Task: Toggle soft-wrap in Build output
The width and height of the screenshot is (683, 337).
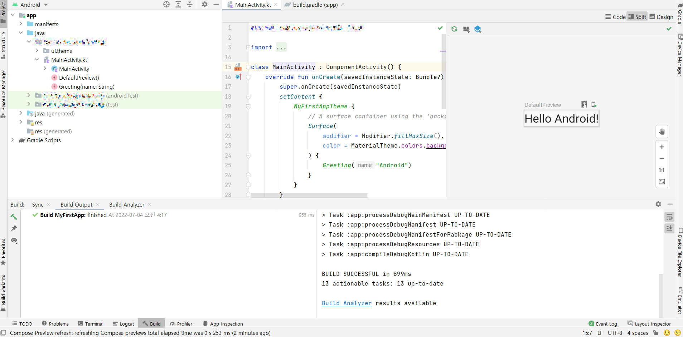Action: [x=669, y=217]
